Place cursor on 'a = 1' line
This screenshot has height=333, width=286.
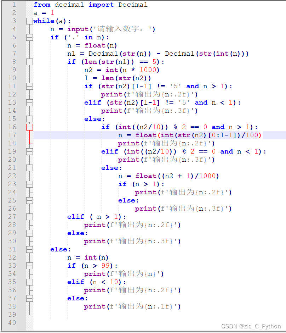[44, 13]
